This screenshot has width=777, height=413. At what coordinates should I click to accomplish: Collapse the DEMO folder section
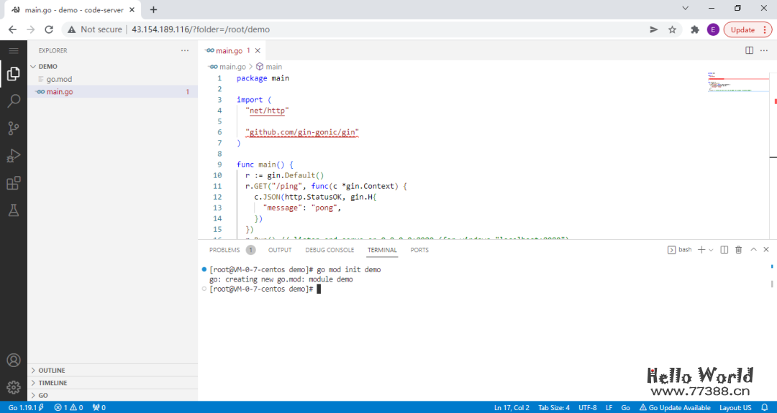[113, 66]
